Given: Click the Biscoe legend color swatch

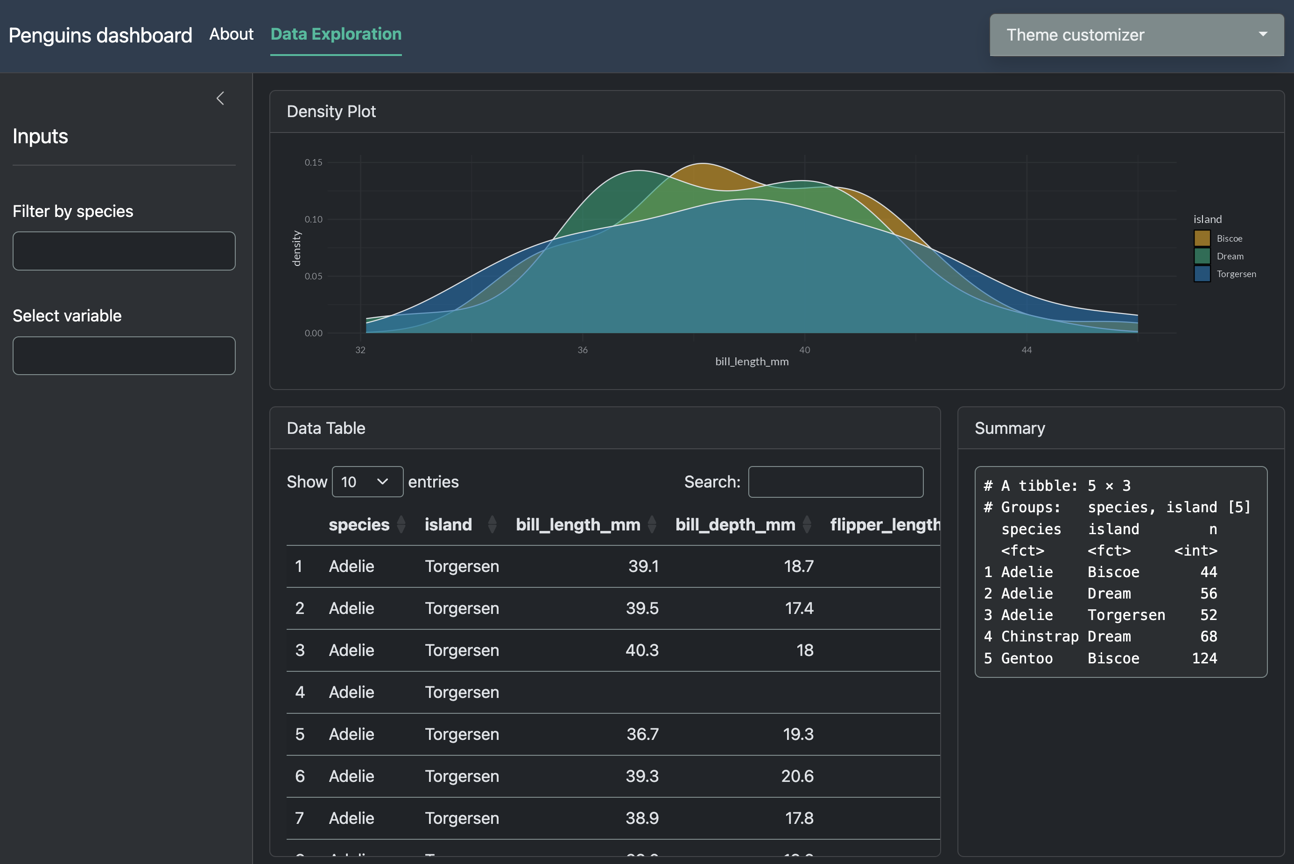Looking at the screenshot, I should coord(1202,238).
